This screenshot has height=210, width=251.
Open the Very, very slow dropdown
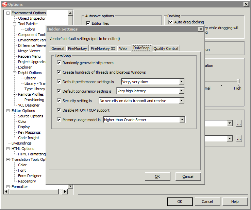coord(181,82)
